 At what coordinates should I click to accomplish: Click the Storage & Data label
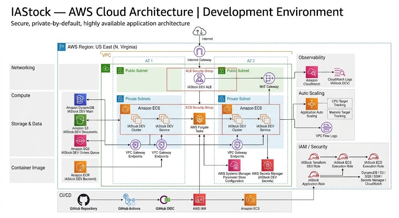[x=26, y=124]
